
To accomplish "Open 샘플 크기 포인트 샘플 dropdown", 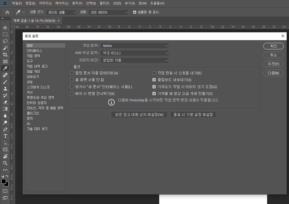I will 61,12.
